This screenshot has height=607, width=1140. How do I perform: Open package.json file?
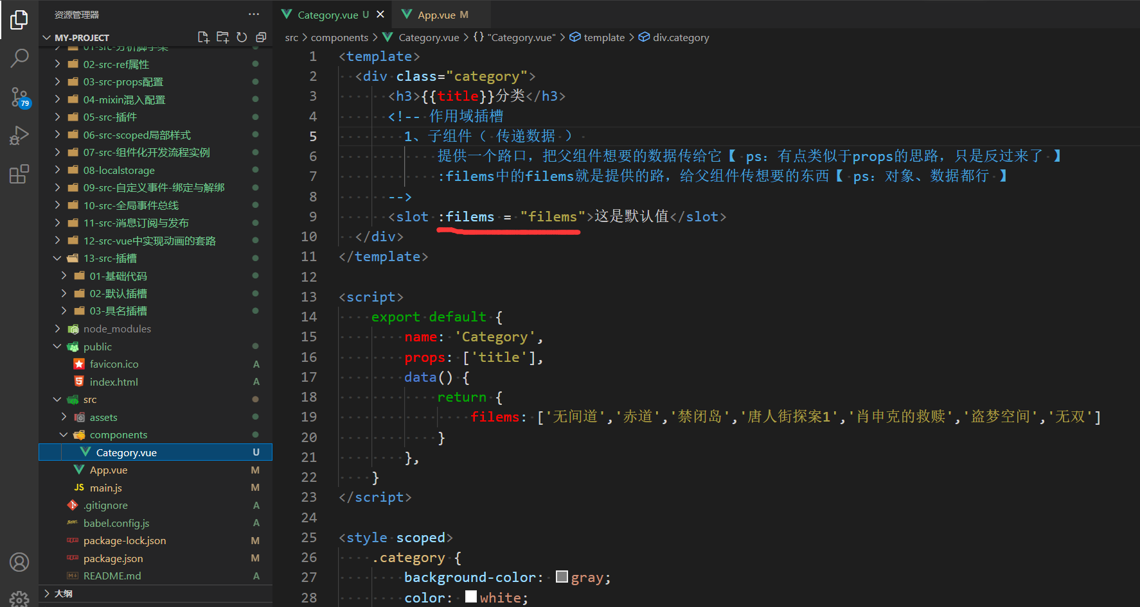click(x=156, y=558)
